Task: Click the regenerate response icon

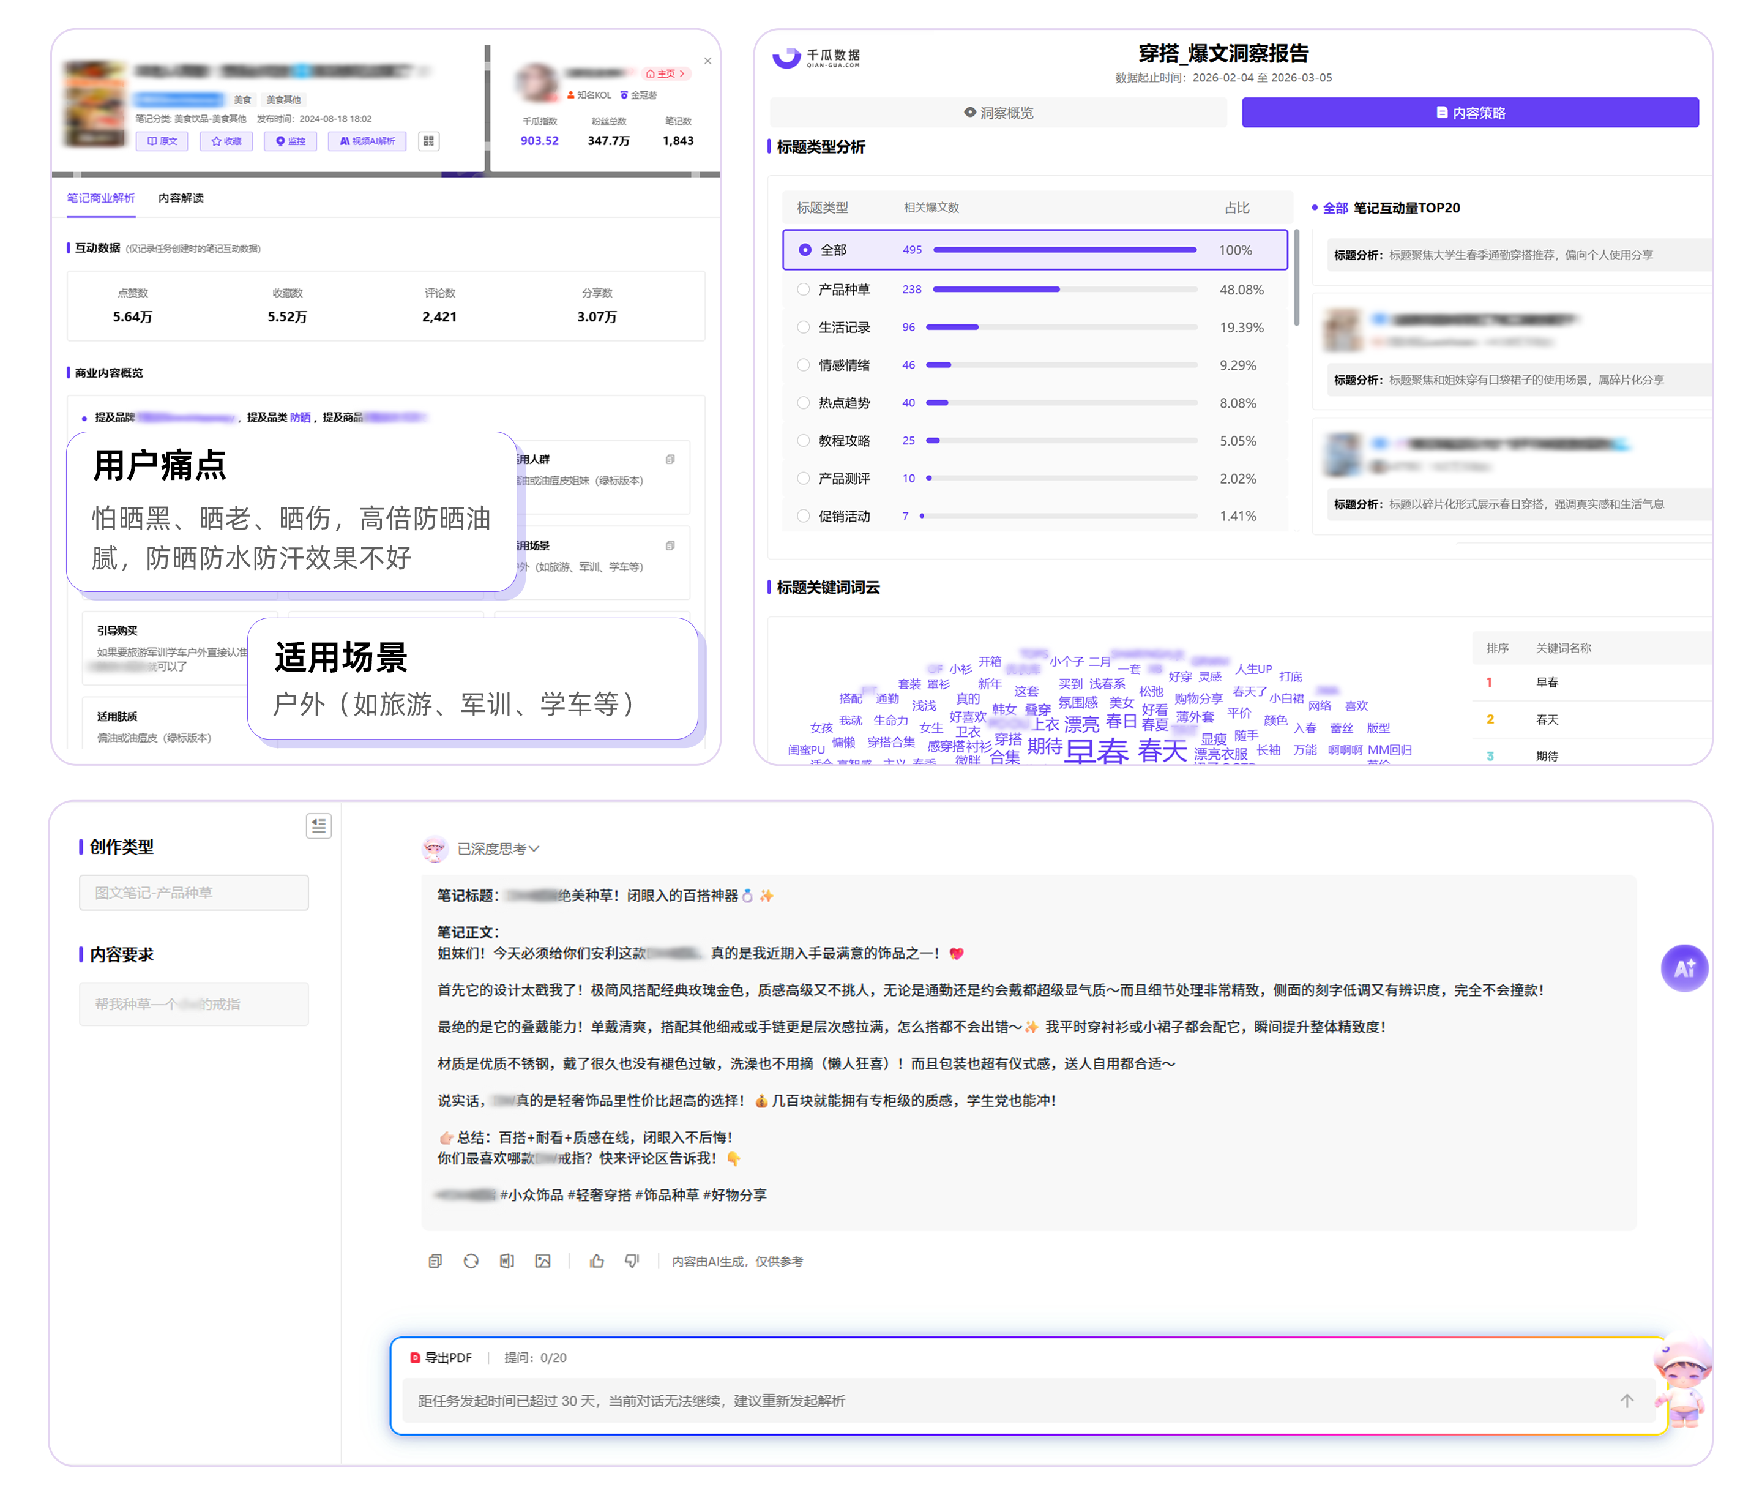Action: (471, 1260)
